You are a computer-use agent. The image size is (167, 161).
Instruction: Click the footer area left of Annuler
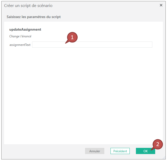point(44,151)
